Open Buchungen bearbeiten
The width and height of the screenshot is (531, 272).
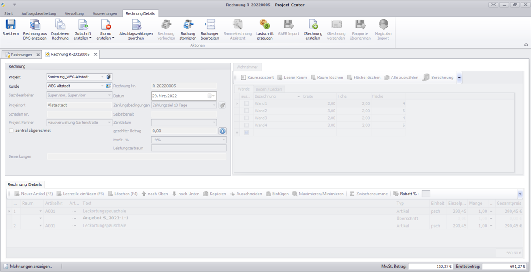pos(210,25)
